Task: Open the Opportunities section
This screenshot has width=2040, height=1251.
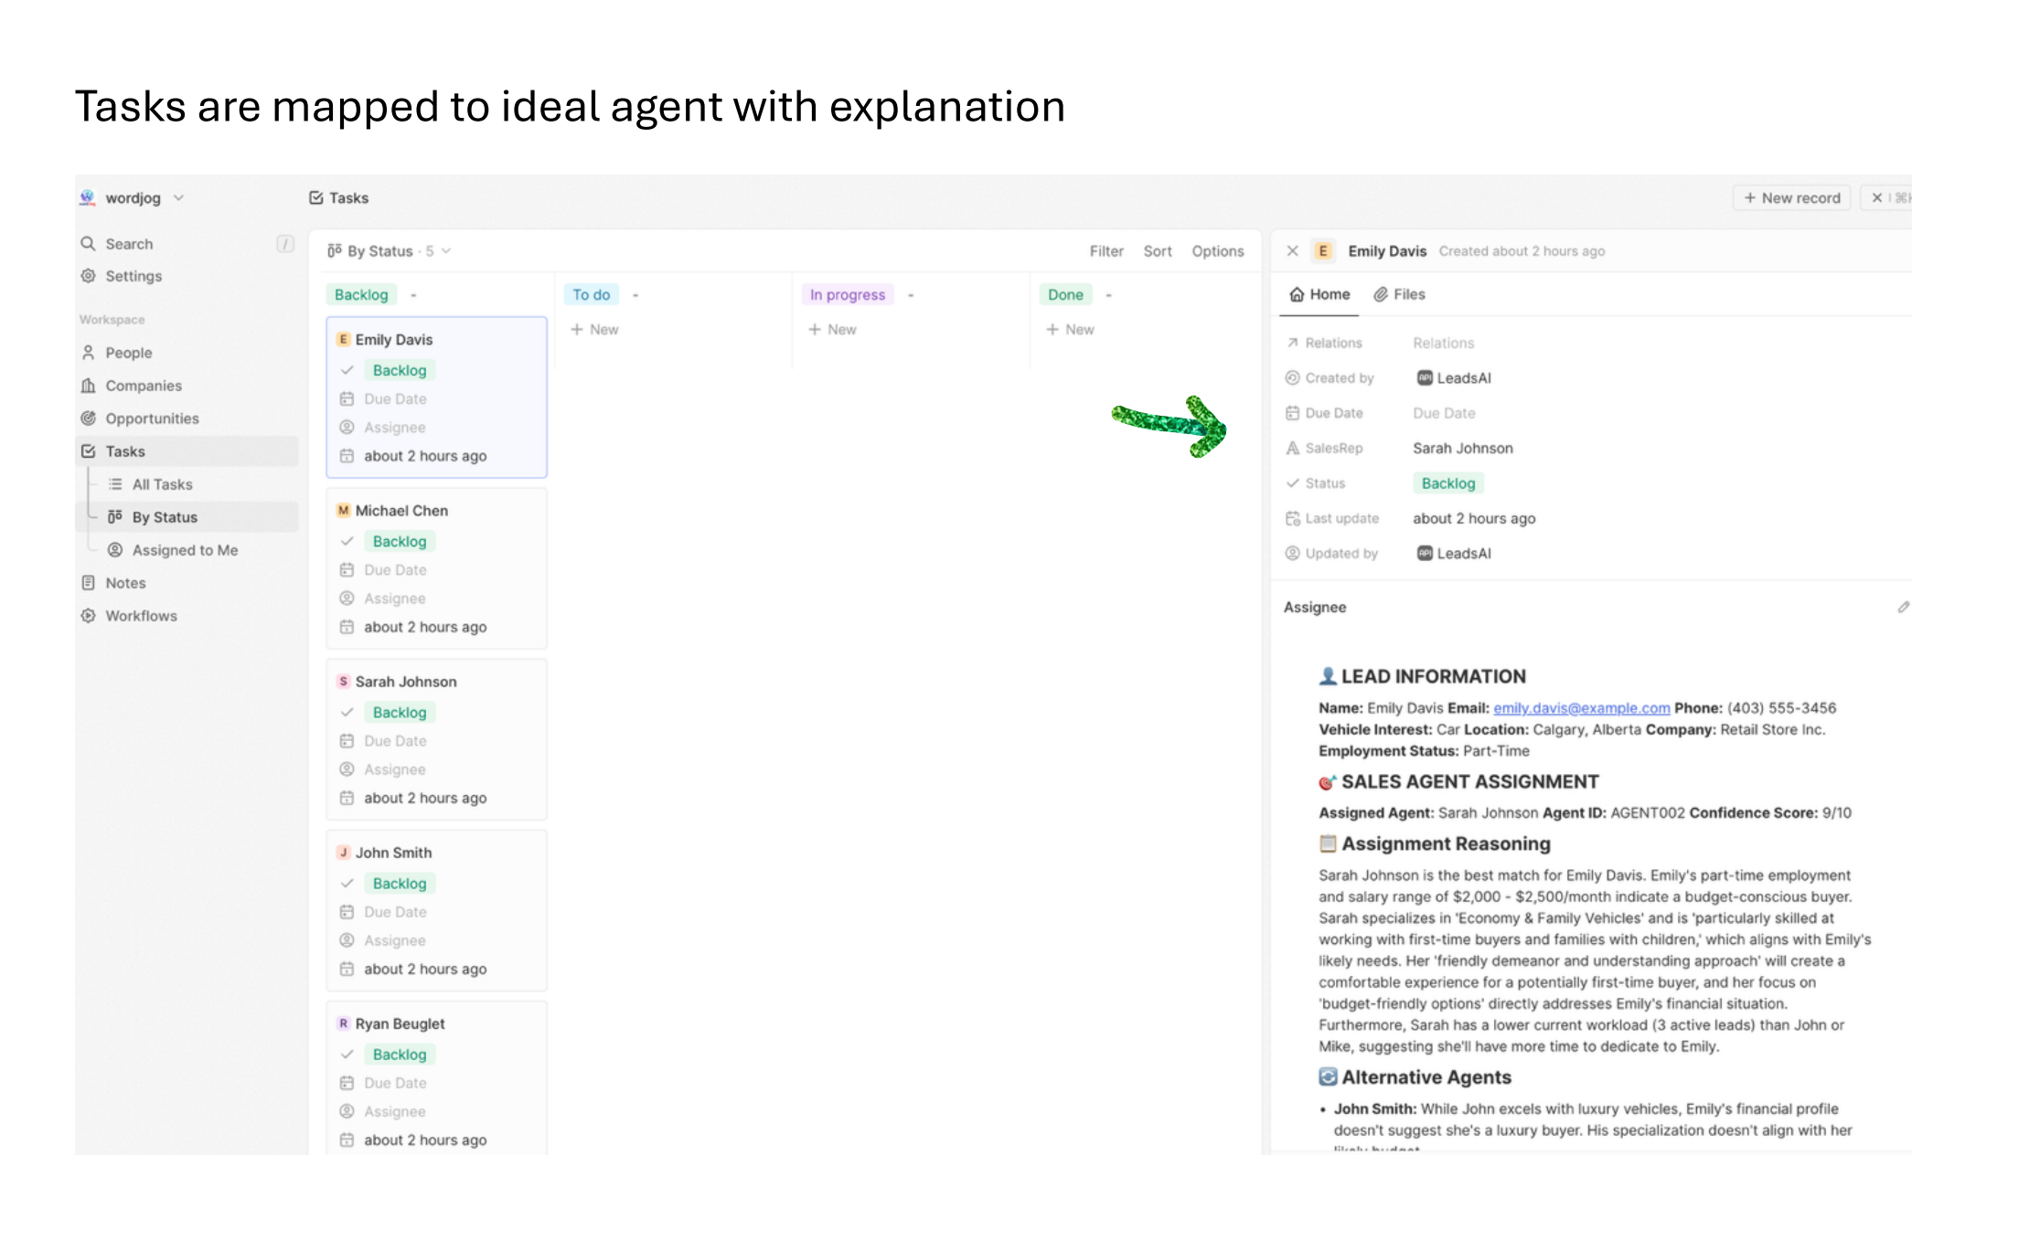Action: coord(152,418)
